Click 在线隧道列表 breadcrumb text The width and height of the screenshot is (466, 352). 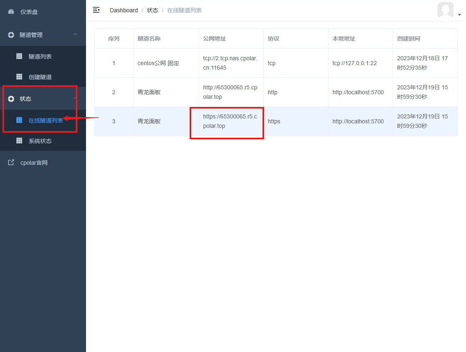[x=184, y=10]
